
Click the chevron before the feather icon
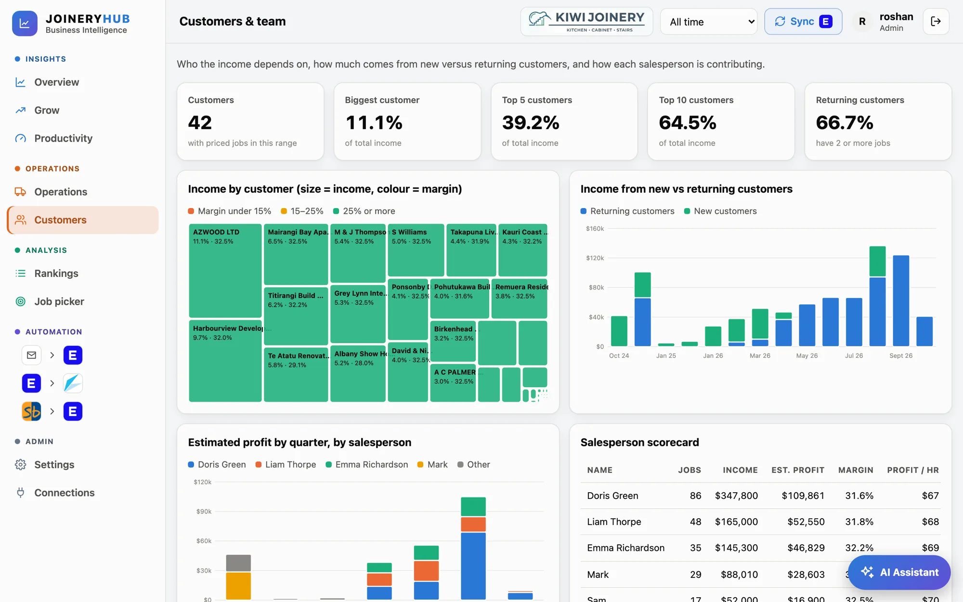point(52,383)
